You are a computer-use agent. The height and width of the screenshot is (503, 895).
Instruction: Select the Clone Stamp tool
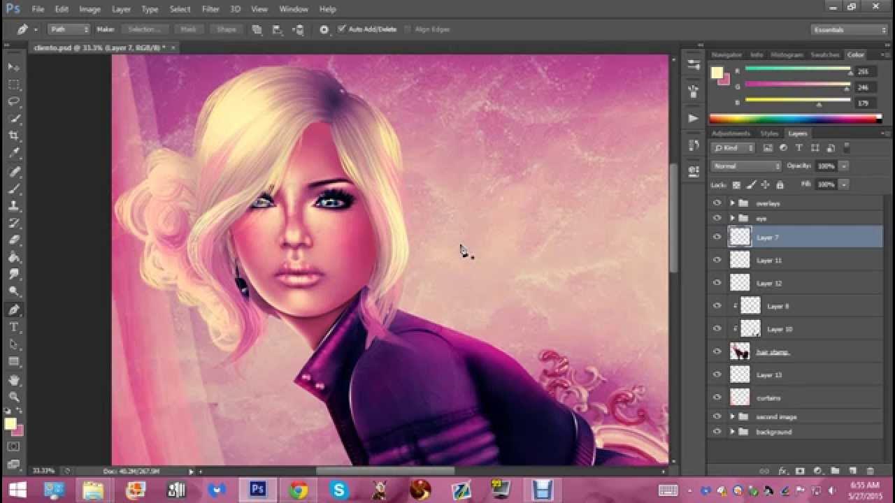(x=13, y=206)
